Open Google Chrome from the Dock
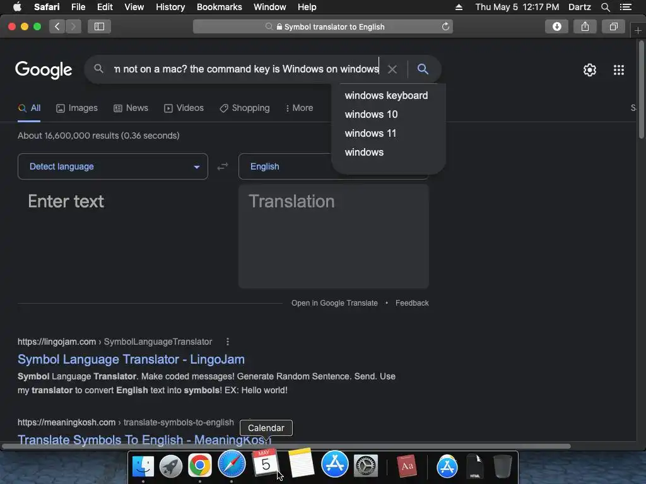This screenshot has width=646, height=484. (x=200, y=466)
